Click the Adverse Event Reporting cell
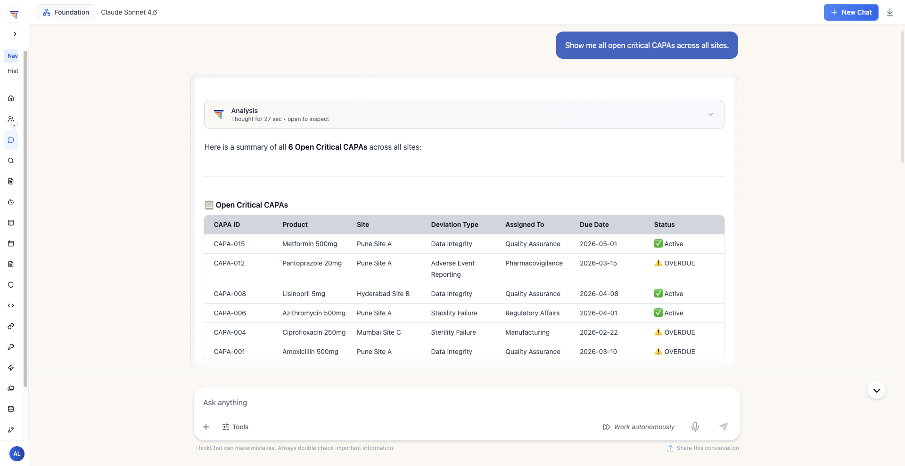 tap(452, 269)
